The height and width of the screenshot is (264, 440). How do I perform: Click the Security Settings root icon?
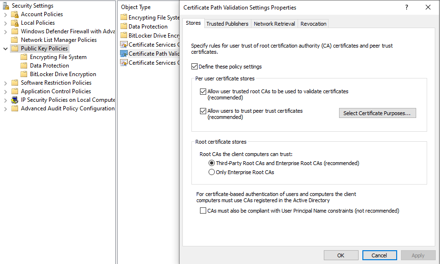pyautogui.click(x=6, y=6)
